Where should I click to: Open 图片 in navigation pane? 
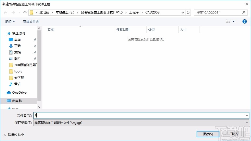coord(18,59)
